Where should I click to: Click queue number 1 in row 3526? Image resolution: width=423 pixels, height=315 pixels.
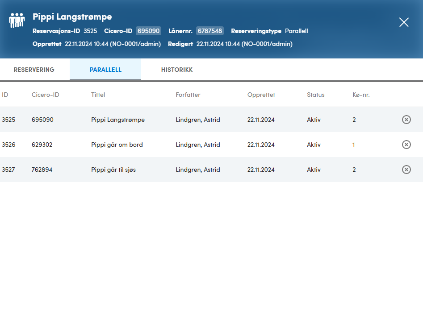[x=354, y=145]
